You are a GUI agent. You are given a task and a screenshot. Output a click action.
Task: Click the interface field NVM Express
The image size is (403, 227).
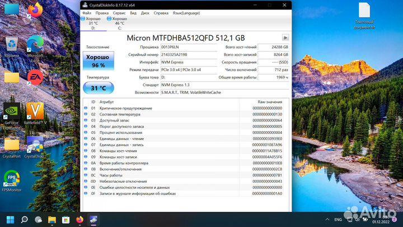click(189, 62)
